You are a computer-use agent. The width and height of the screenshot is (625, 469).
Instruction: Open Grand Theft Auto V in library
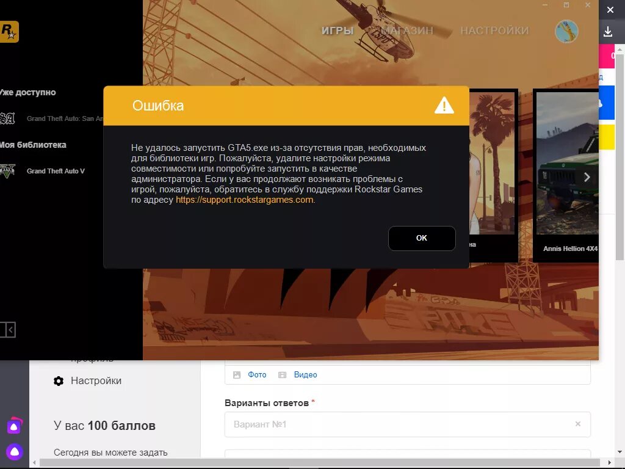tap(56, 171)
